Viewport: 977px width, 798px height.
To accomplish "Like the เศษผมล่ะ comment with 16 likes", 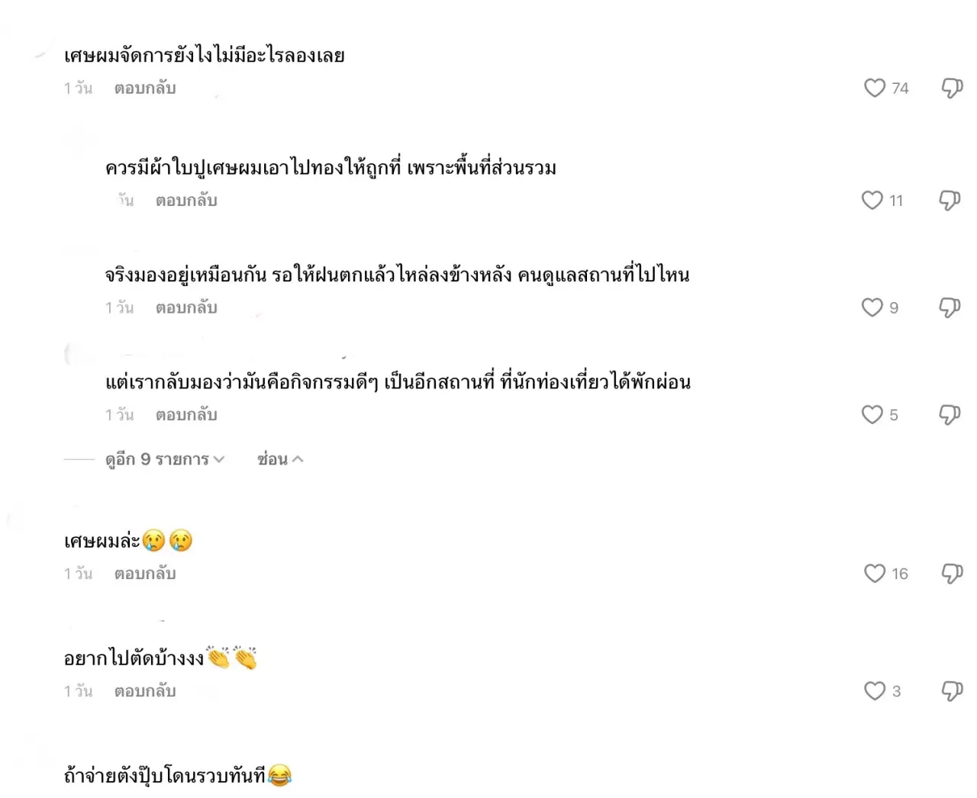I will tap(875, 573).
